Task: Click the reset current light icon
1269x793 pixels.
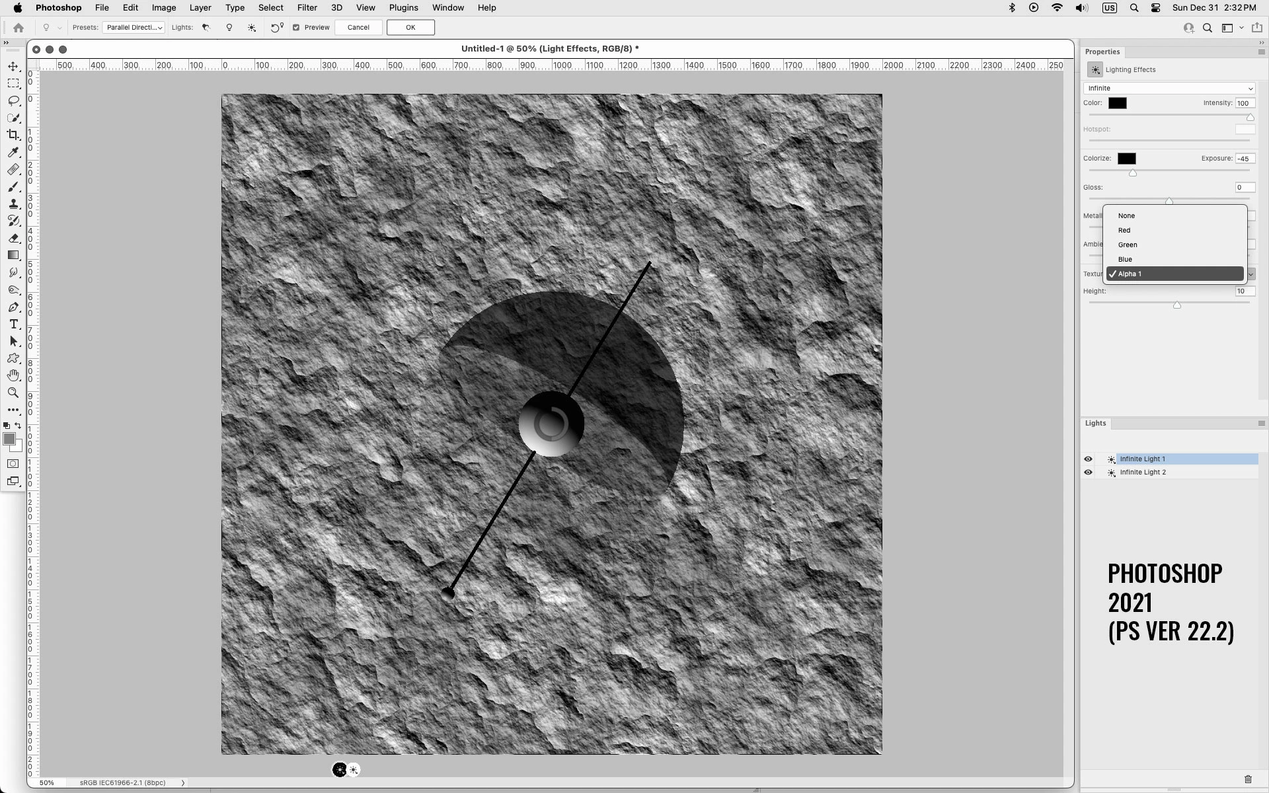Action: [x=276, y=28]
